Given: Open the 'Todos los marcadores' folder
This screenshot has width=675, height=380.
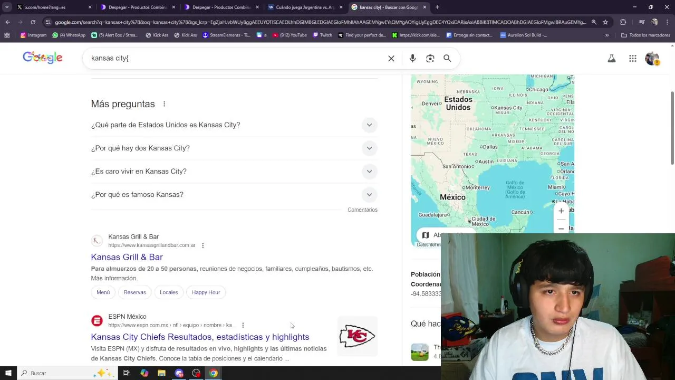Looking at the screenshot, I should 645,35.
